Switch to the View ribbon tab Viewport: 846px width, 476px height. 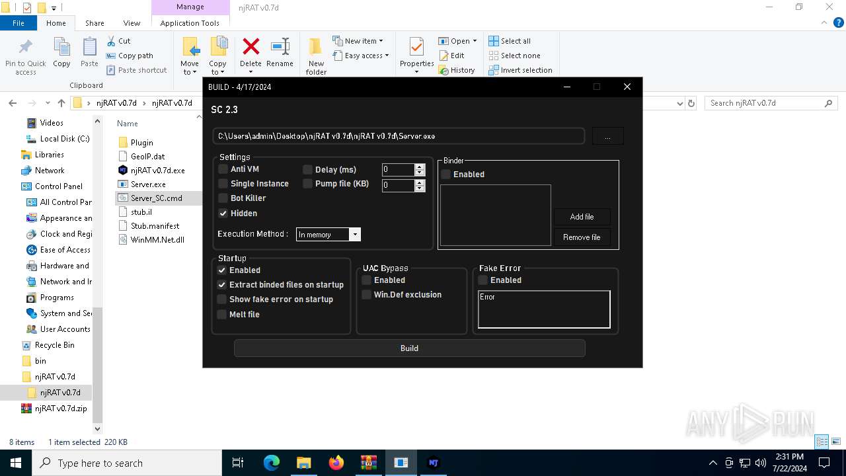pos(132,23)
